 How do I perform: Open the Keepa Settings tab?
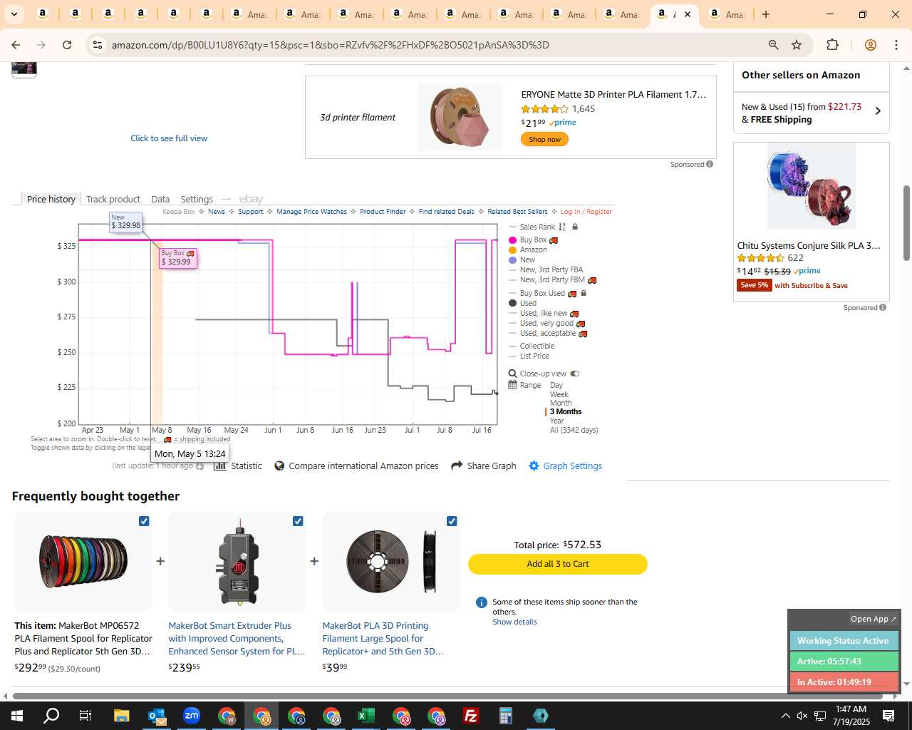click(x=197, y=199)
